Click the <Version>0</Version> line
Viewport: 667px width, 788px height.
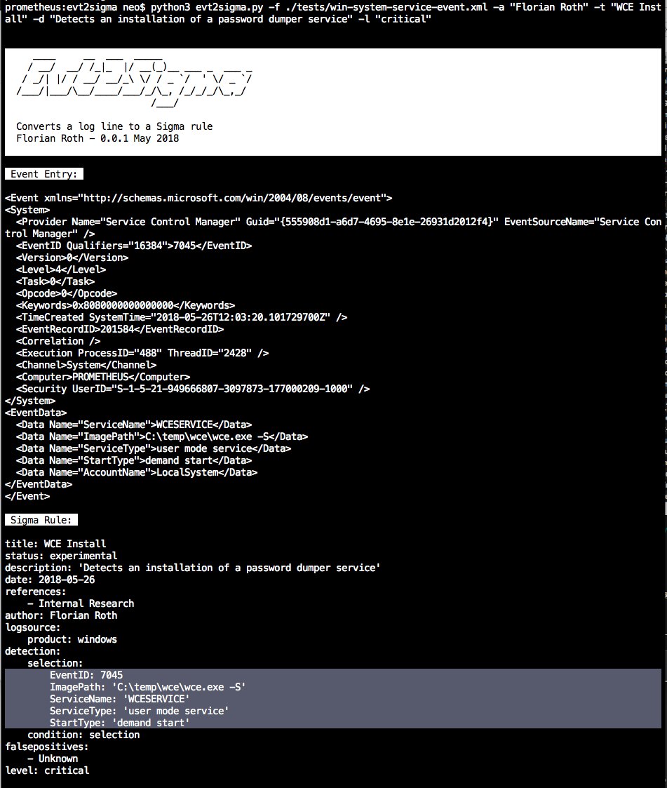point(72,258)
